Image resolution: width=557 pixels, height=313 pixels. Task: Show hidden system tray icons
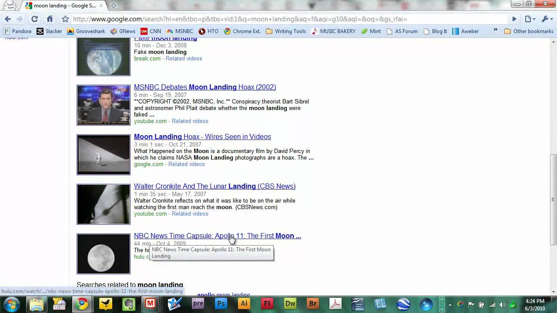[450, 304]
